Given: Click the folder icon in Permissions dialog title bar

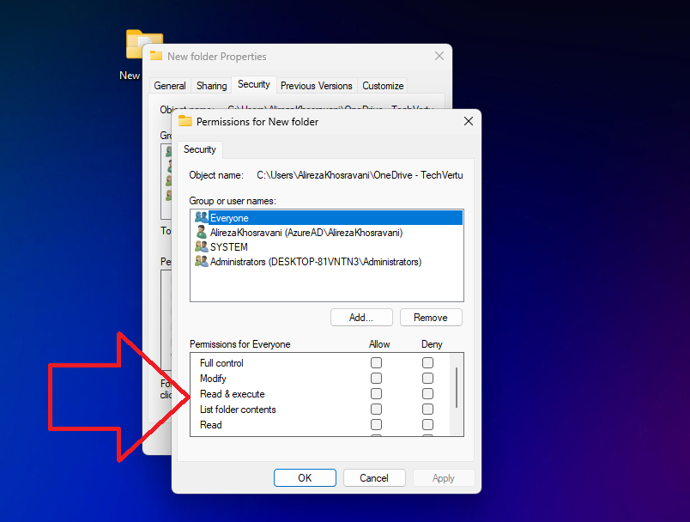Looking at the screenshot, I should (x=185, y=121).
